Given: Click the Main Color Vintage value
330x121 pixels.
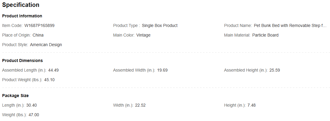Looking at the screenshot, I should coord(143,35).
